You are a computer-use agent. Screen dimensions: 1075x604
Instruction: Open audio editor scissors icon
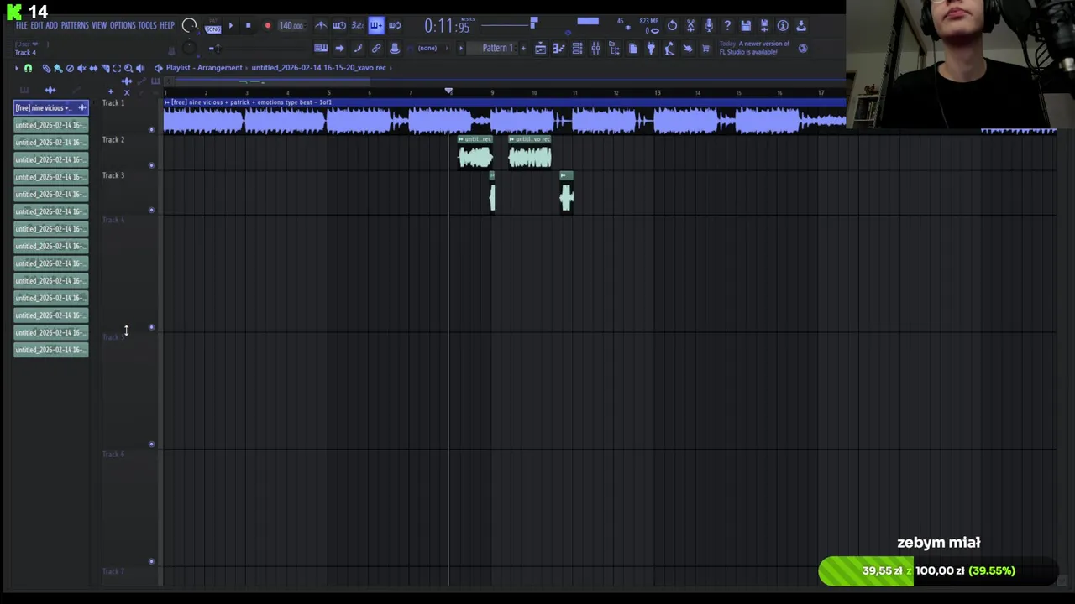(690, 25)
